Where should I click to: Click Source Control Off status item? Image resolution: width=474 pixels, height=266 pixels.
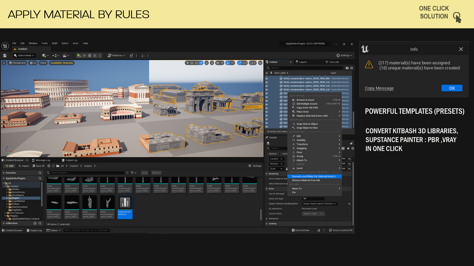341,230
